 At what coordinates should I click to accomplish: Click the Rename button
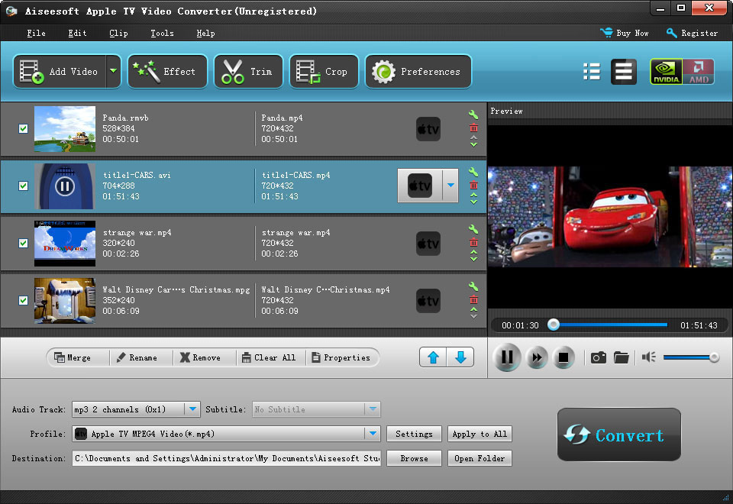(x=137, y=357)
